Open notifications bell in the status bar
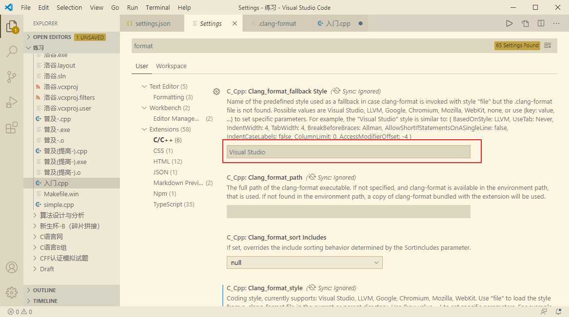Viewport: 569px width, 317px height. (x=558, y=312)
